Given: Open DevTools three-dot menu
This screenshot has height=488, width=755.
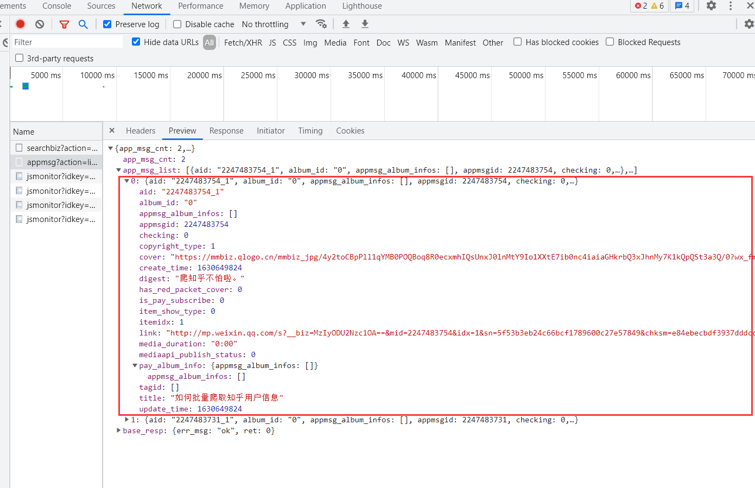Looking at the screenshot, I should point(731,5).
